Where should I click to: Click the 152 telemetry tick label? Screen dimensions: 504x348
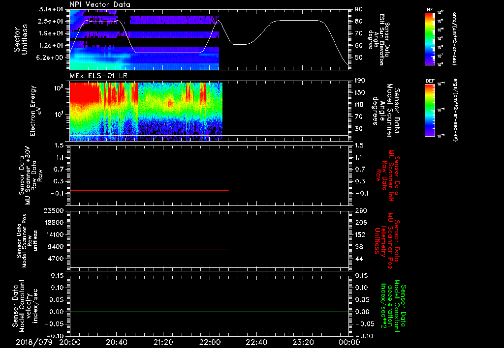361,234
